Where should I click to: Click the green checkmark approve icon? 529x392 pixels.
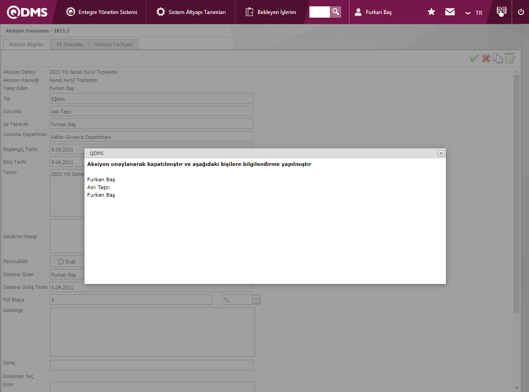(474, 58)
